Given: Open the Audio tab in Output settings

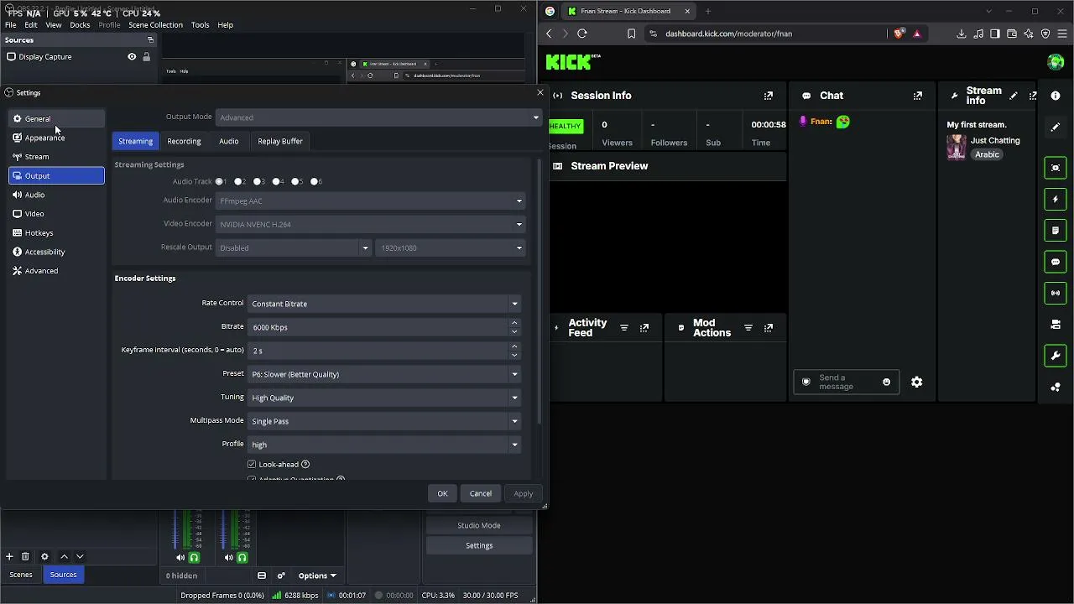Looking at the screenshot, I should [228, 141].
